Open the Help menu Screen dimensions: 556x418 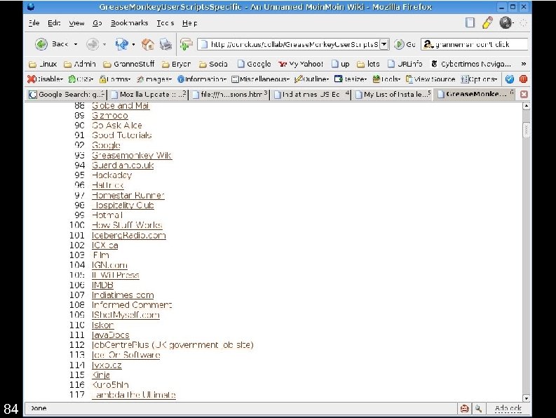click(x=190, y=23)
